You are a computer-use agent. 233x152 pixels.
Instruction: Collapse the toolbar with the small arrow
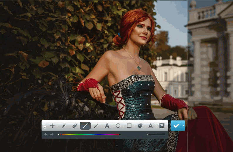pos(45,128)
